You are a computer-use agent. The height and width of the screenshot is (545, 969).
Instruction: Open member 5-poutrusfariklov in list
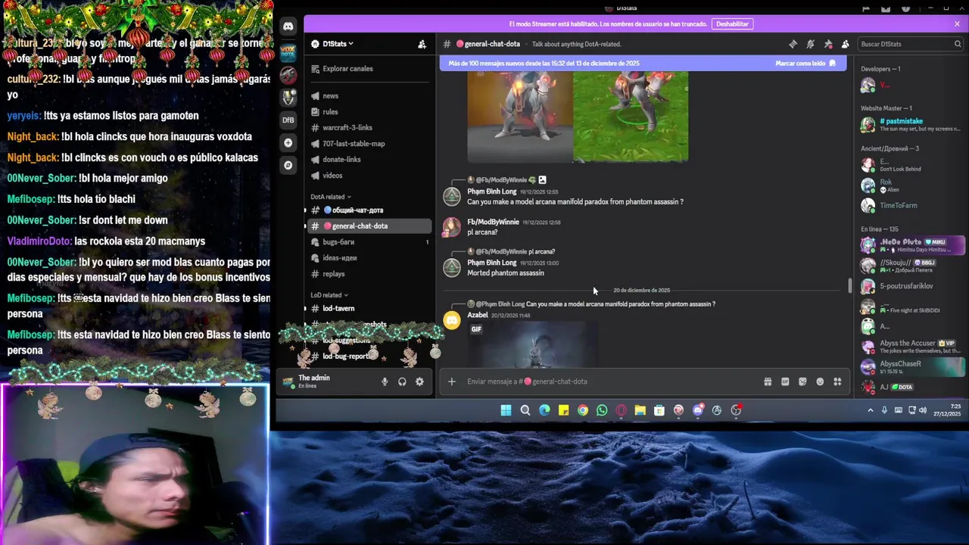(x=911, y=286)
